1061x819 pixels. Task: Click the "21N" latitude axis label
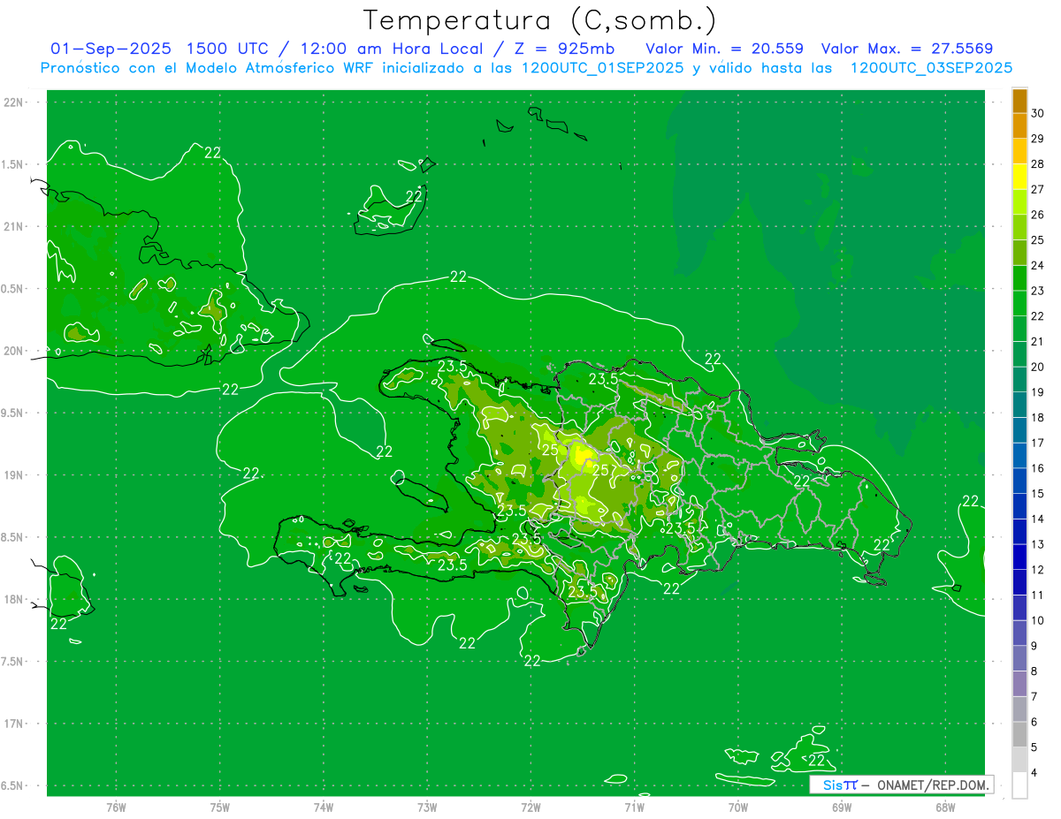(13, 226)
